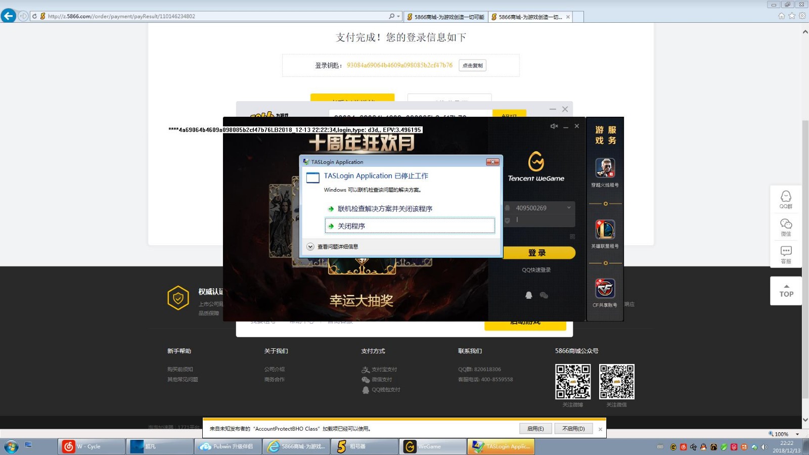Open the 微信 sidebar icon
Viewport: 809px width, 455px height.
[x=786, y=226]
